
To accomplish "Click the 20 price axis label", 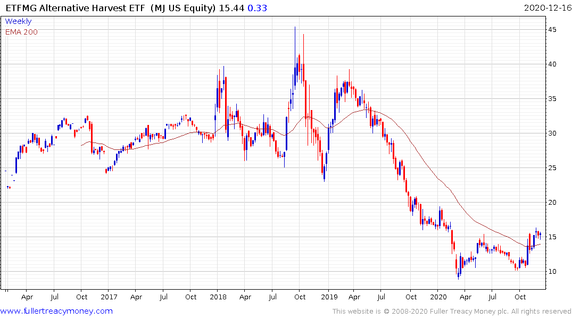I will pos(552,203).
